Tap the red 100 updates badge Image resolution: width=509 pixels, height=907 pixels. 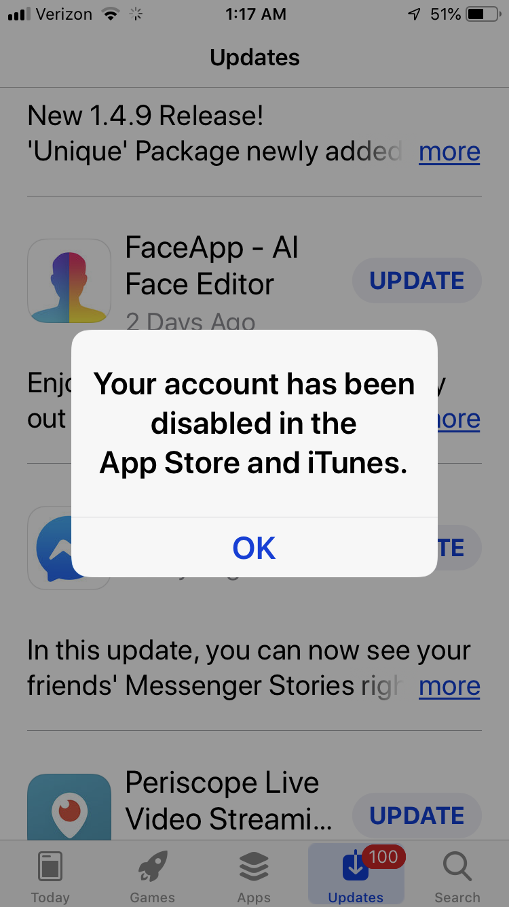(383, 857)
